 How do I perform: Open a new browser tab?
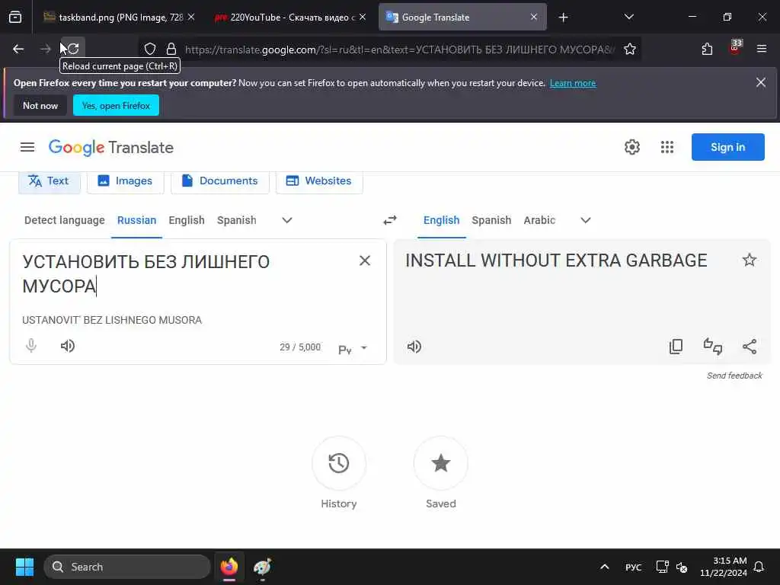(x=563, y=18)
